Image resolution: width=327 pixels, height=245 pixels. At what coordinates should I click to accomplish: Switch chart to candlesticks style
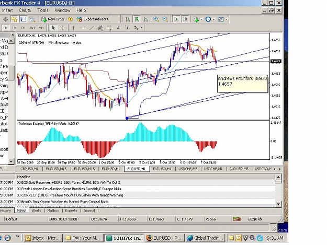point(137,19)
